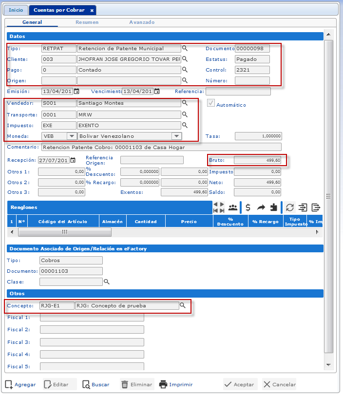This screenshot has height=396, width=343.
Task: Click the puzzle piece icon in Renglones
Action: click(274, 207)
